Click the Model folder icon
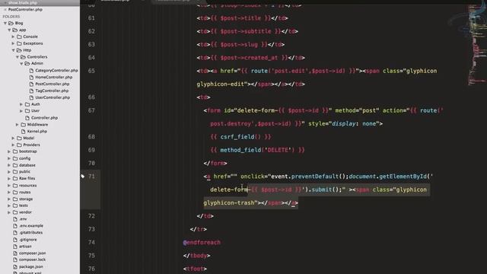 point(19,138)
